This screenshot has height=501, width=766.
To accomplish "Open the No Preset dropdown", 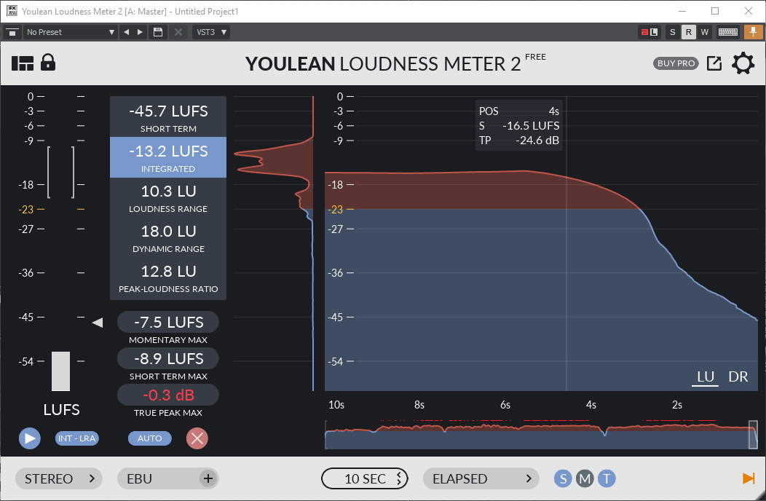I will (x=71, y=32).
